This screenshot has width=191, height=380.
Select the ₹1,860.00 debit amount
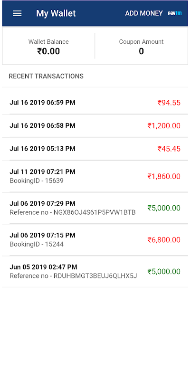pos(164,176)
